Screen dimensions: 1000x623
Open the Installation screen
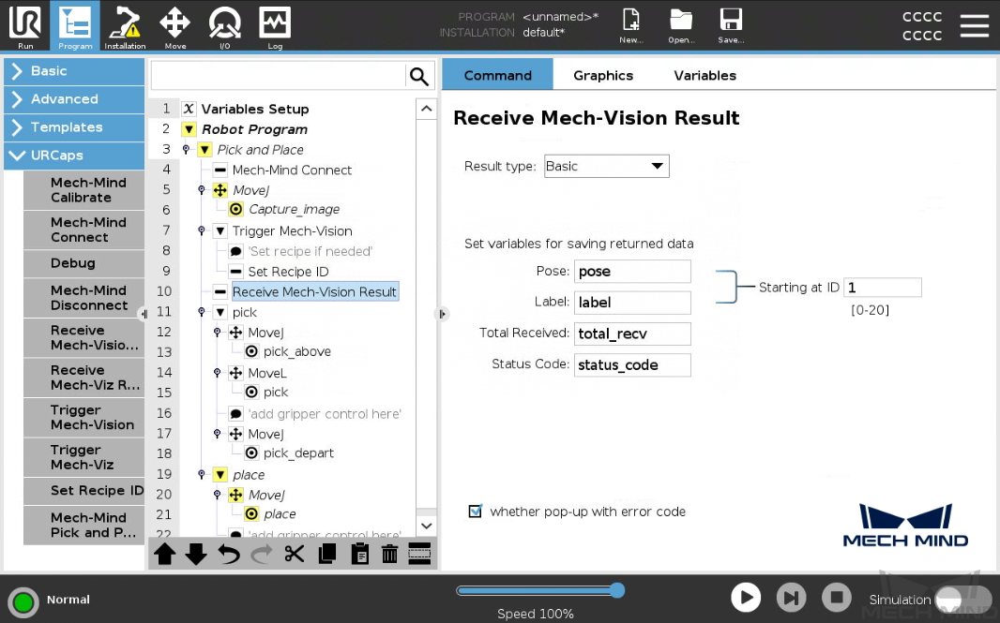point(125,26)
